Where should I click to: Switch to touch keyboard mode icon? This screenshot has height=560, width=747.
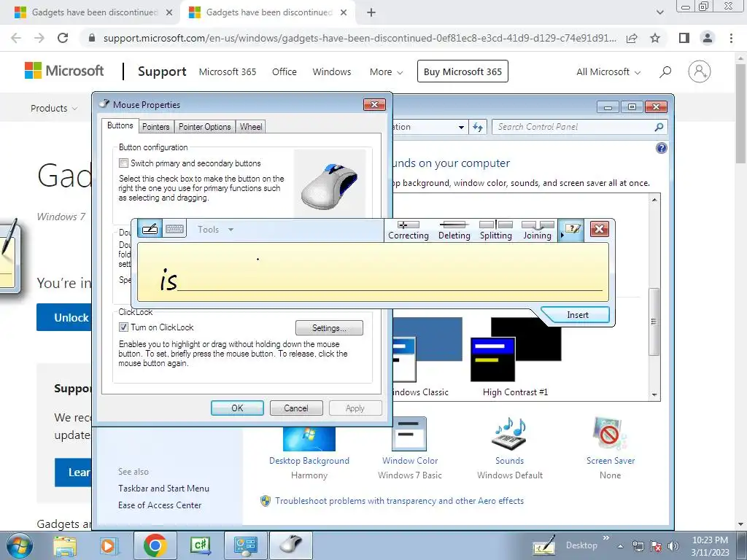[174, 229]
